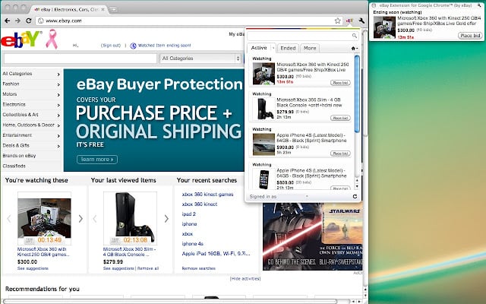Show previous item in last viewed items
This screenshot has height=304, width=486.
pos(94,219)
